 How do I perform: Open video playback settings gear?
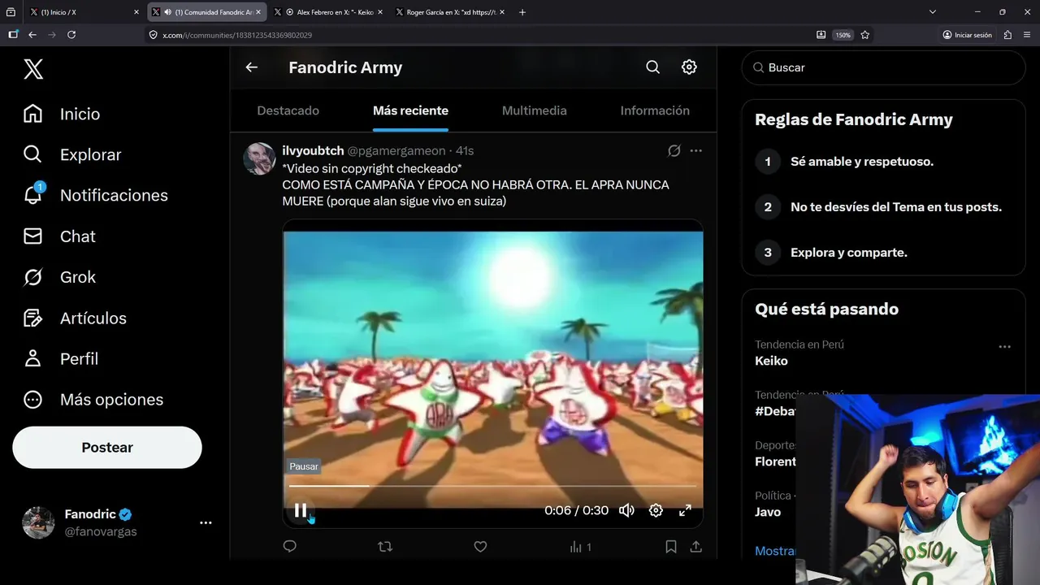(x=656, y=510)
